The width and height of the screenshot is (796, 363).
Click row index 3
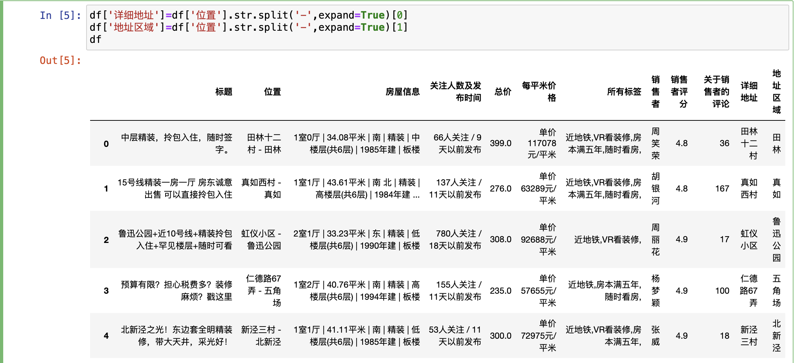(106, 291)
